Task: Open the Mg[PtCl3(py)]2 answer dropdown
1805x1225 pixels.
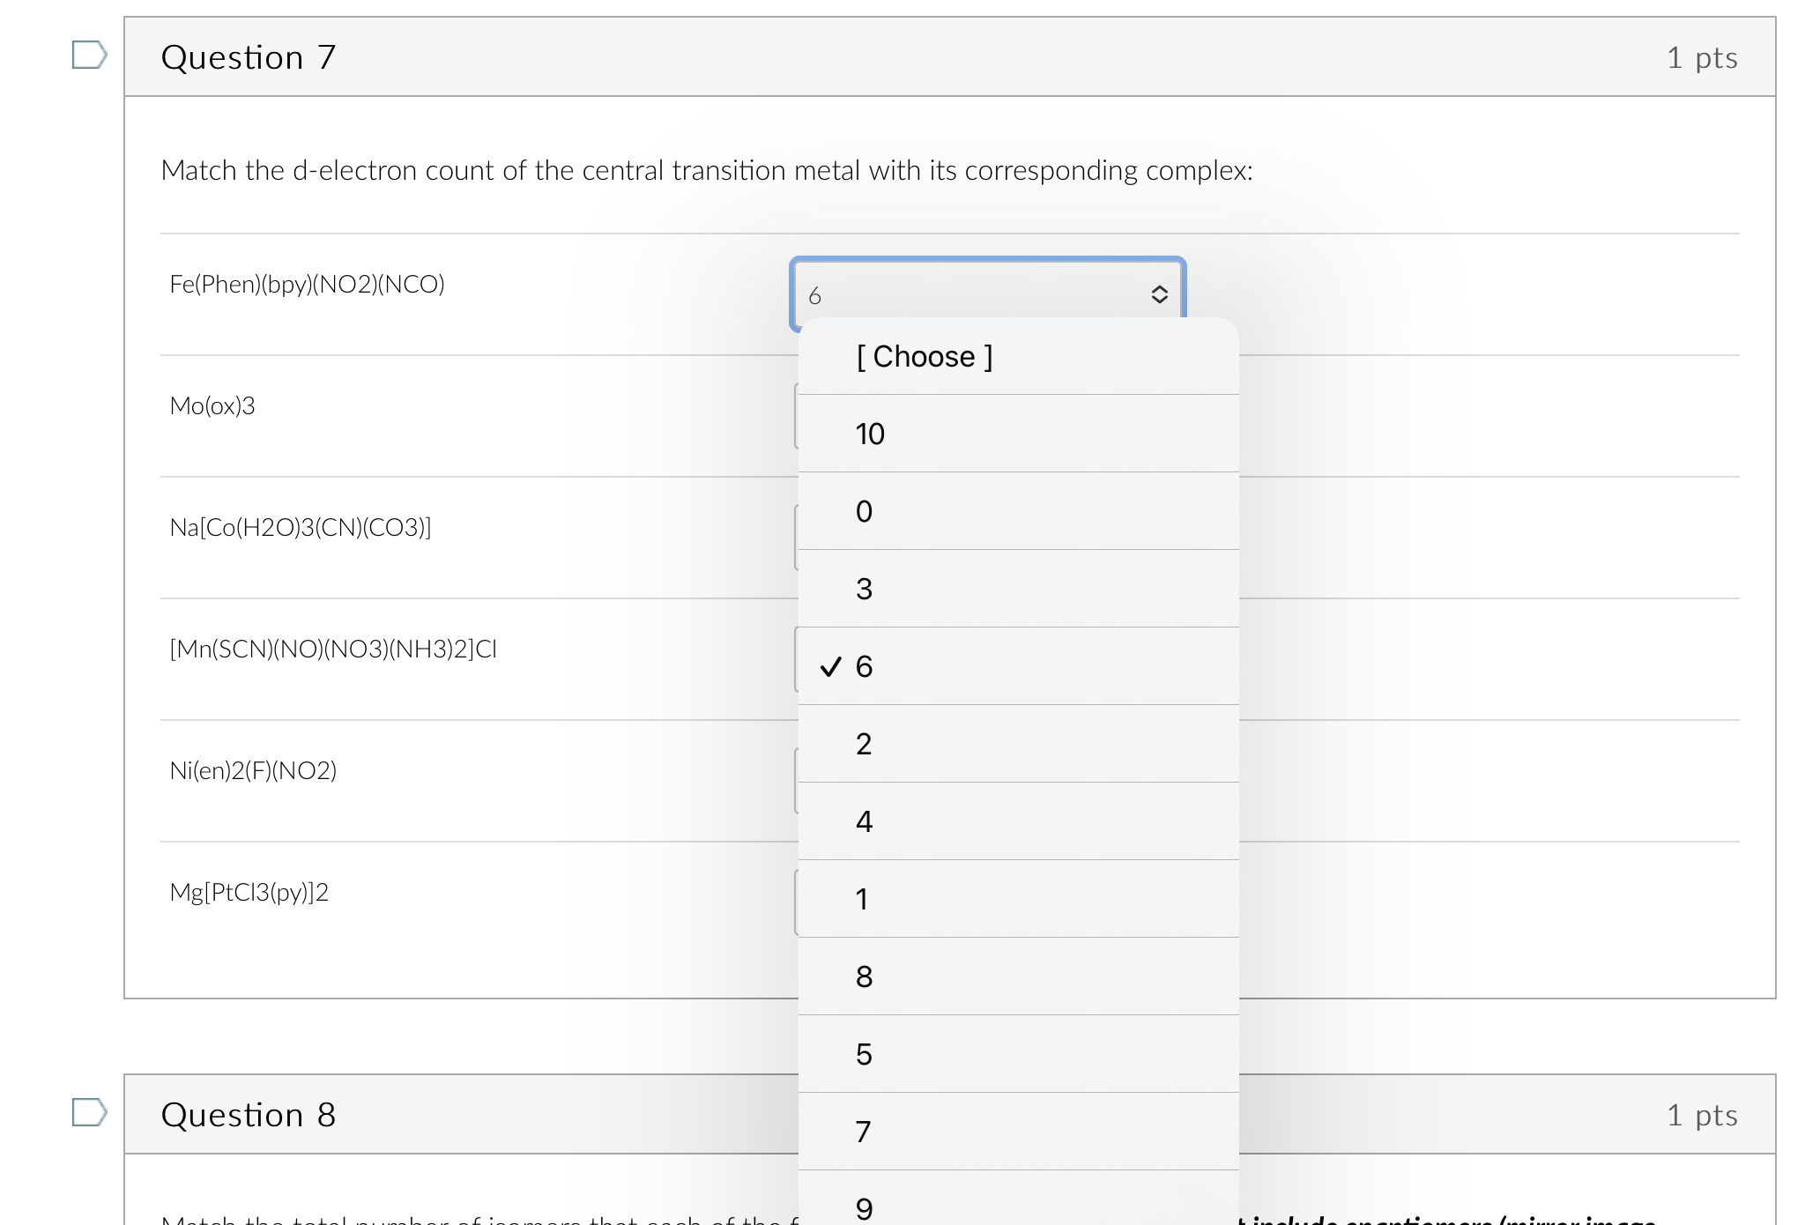Action: (797, 902)
